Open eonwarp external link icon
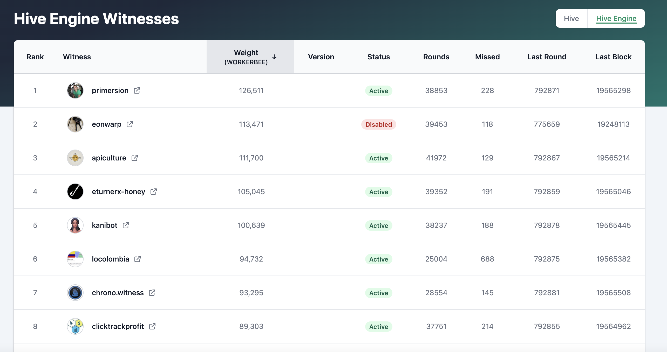This screenshot has height=352, width=667. (x=130, y=124)
